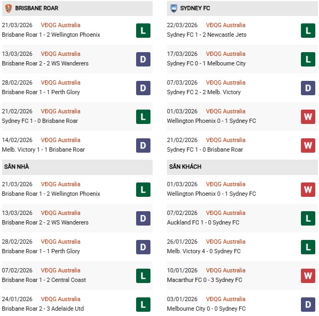Click D badge for Sydney FC 2-2 Melb. Victory
Viewport: 319px width, 316px height.
pos(308,88)
